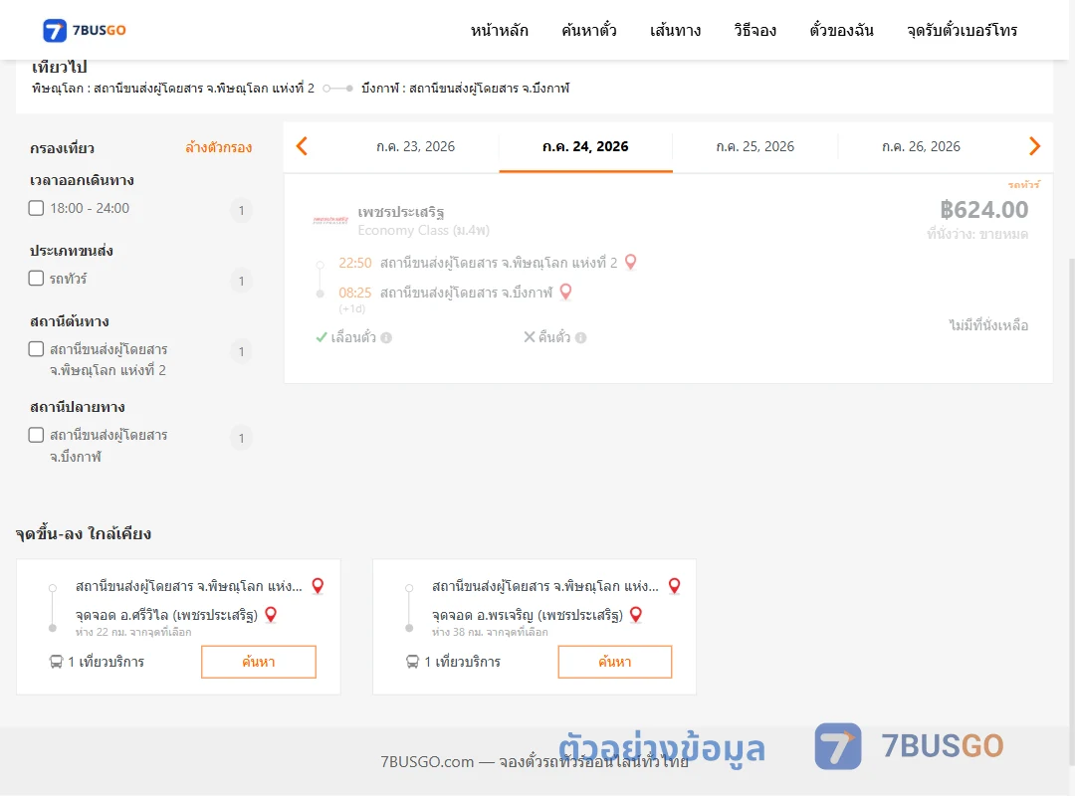Click the X mark by คืนตั๋ว
This screenshot has height=796, width=1075.
tap(530, 336)
